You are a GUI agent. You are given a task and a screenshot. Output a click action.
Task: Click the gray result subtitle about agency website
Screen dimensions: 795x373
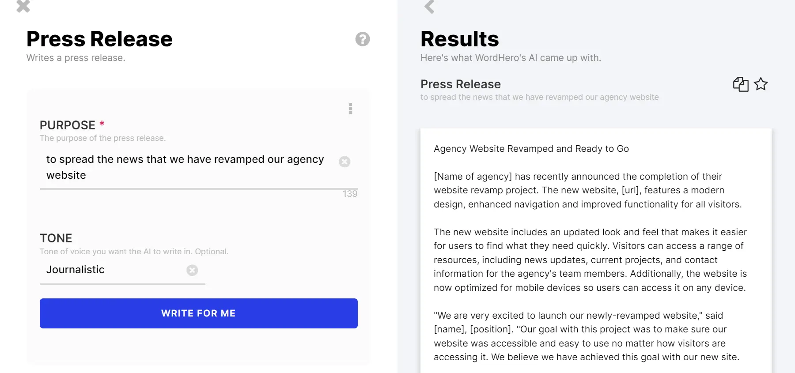(539, 97)
